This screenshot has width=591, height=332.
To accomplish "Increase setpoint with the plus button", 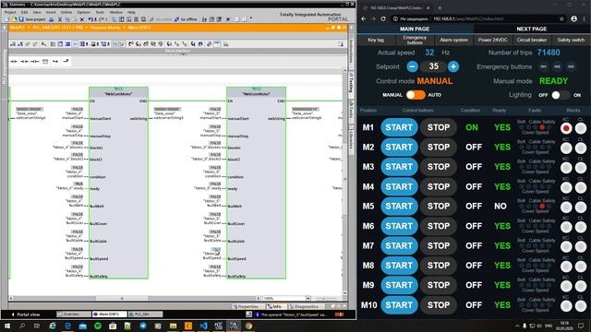I will point(453,66).
